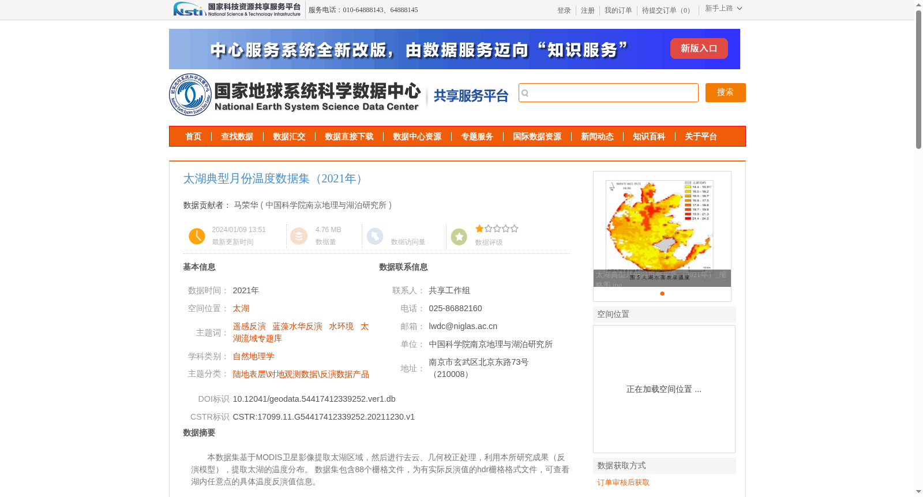Click the email lwdc@niglas.ac.cn
This screenshot has height=497, width=923.
click(x=463, y=326)
